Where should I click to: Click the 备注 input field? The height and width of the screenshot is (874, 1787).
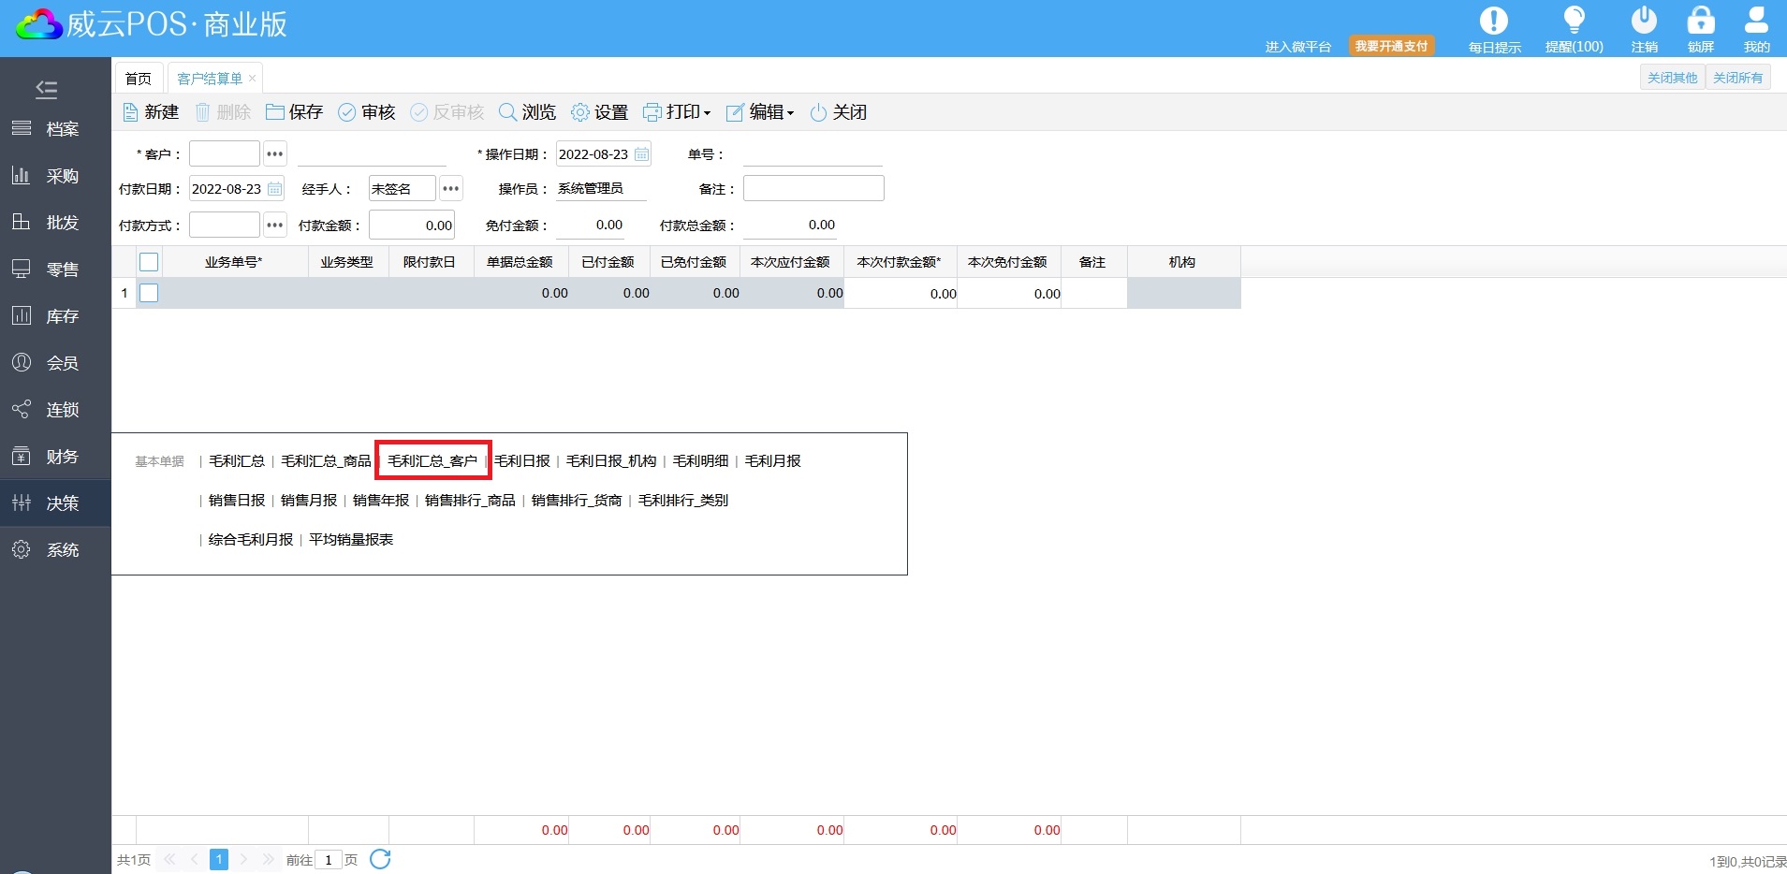[x=813, y=189]
